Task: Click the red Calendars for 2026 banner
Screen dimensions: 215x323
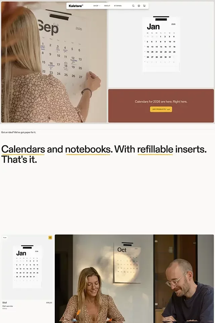Action: pos(161,106)
